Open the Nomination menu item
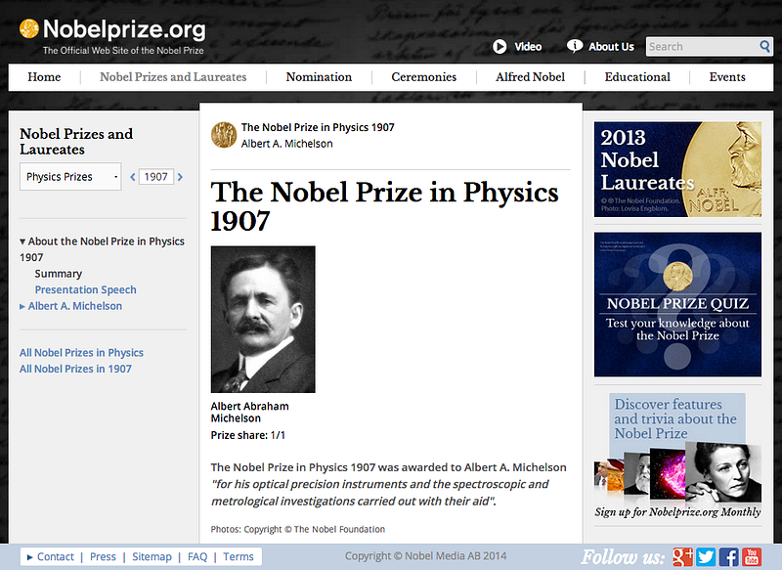Viewport: 782px width, 570px height. point(319,77)
